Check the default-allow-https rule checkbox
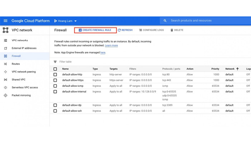Screen dimensions: 251x143 point(55,80)
